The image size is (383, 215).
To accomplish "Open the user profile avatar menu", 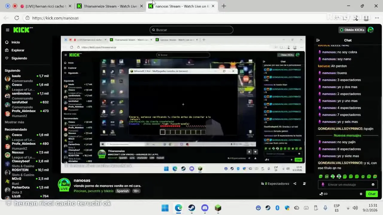I will point(371,30).
